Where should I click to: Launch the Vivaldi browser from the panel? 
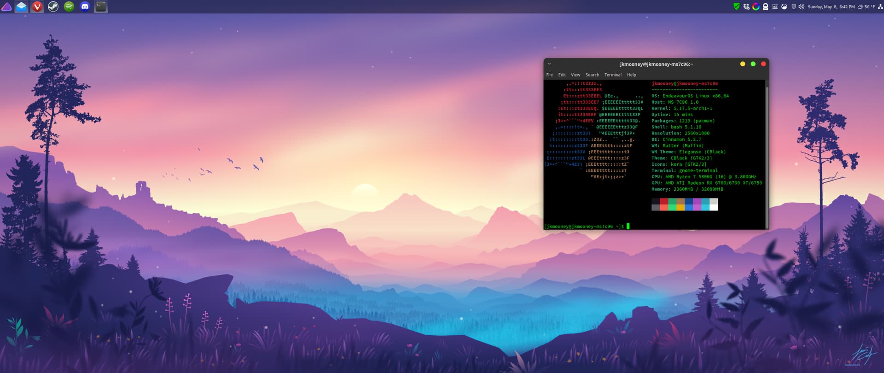[37, 6]
